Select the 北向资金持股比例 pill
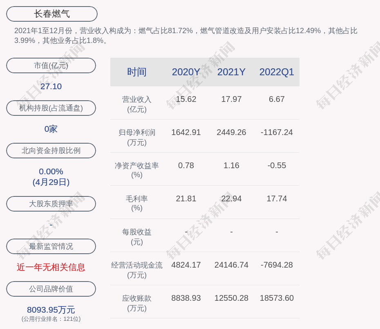The image size is (380, 329). click(51, 151)
